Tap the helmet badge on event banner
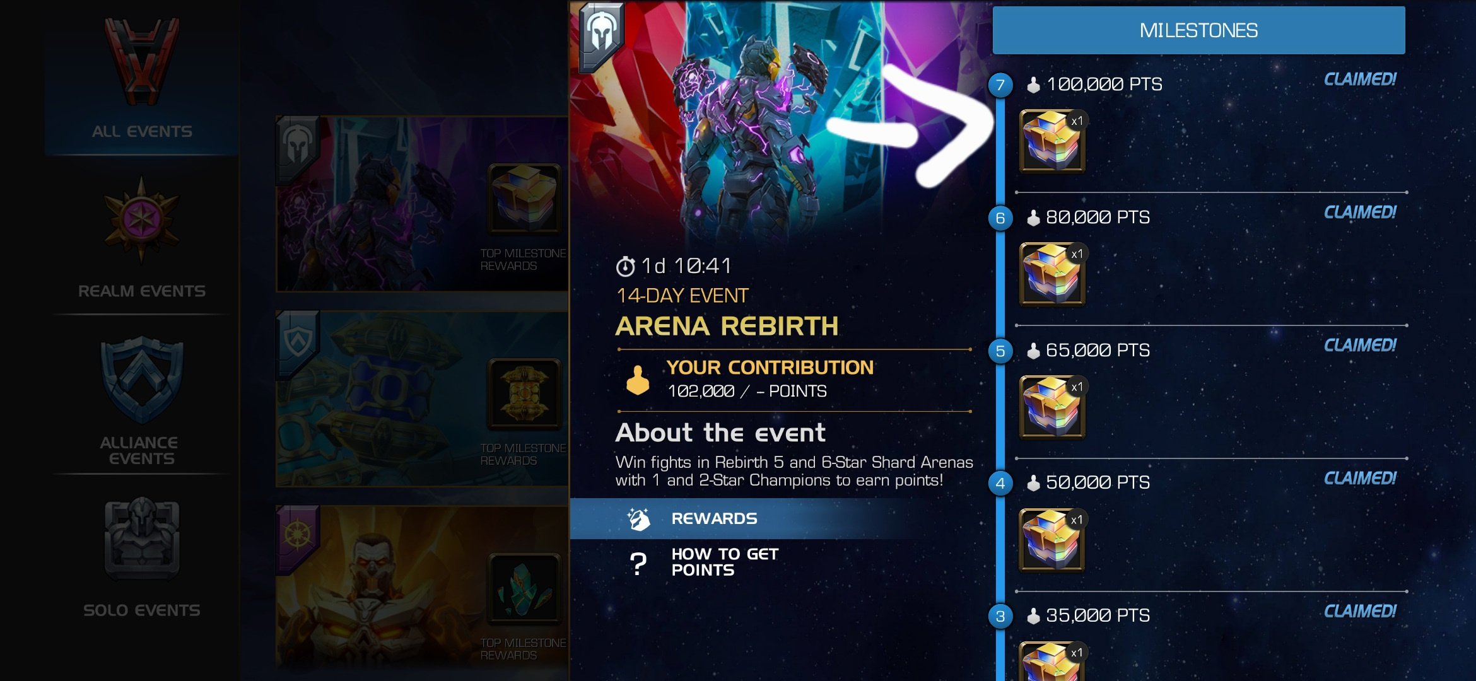 600,33
